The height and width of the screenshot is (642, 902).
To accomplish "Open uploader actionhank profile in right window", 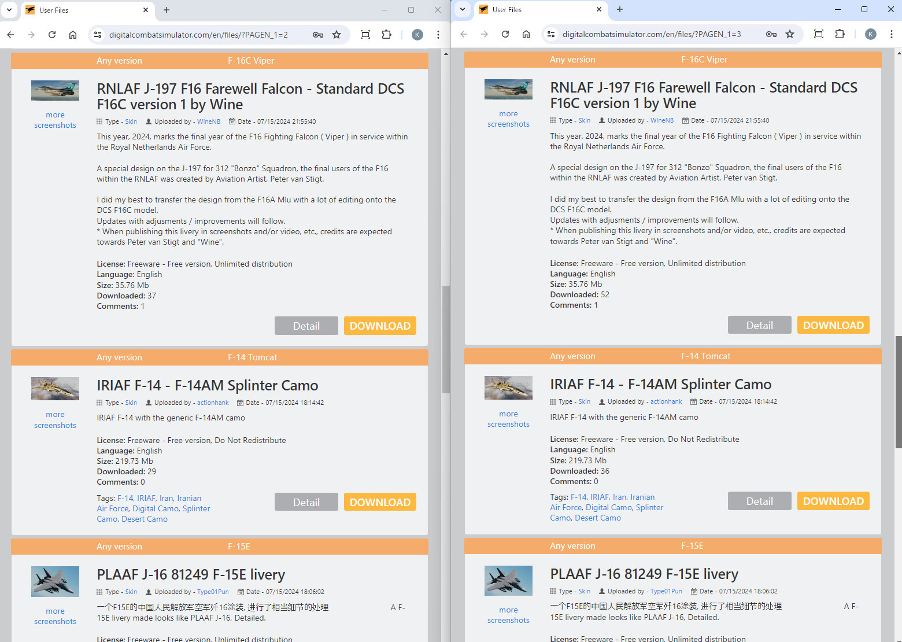I will coord(666,401).
